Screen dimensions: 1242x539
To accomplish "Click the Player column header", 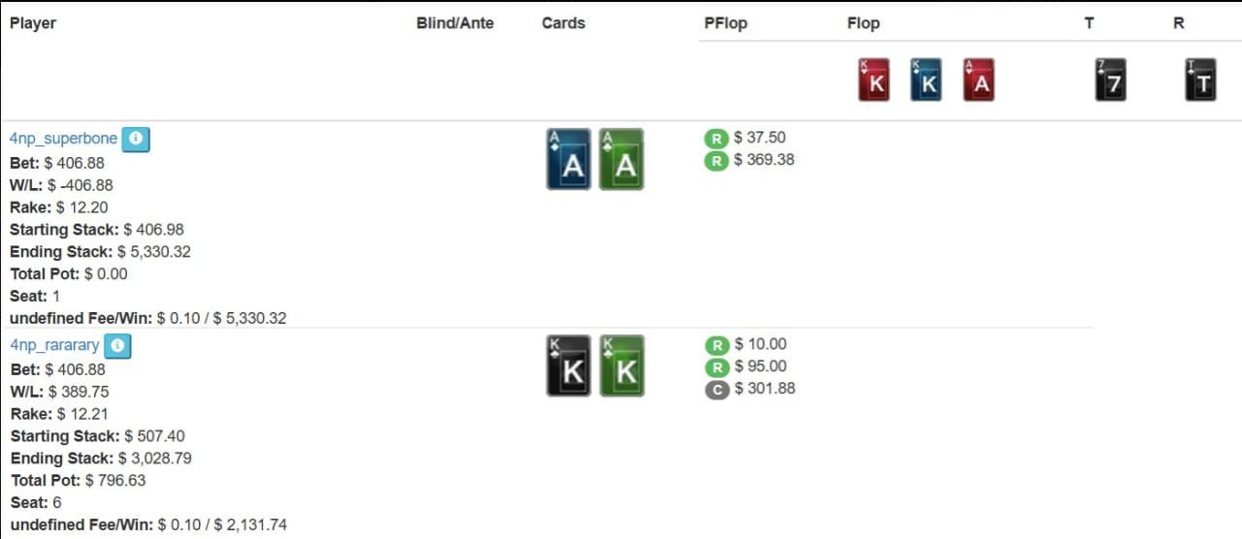I will point(33,23).
